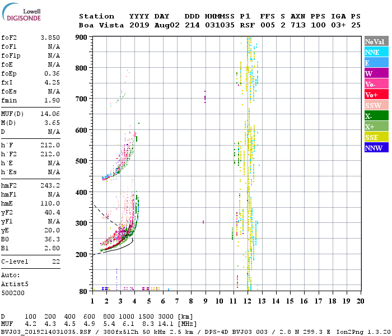392x336 pixels.
Task: Select the 20 MHz frequency axis label
Action: point(361,301)
